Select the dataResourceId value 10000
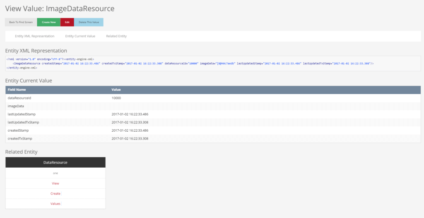Screen dimensions: 424x218 [x=116, y=98]
